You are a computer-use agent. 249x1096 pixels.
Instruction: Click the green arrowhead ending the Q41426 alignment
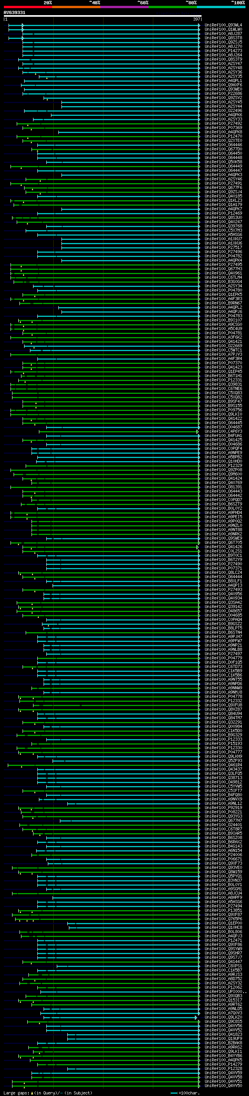pyautogui.click(x=198, y=547)
